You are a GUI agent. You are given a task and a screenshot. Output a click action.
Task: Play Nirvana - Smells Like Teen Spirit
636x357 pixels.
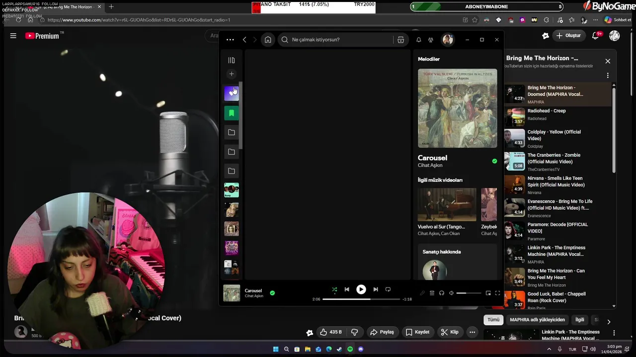556,185
